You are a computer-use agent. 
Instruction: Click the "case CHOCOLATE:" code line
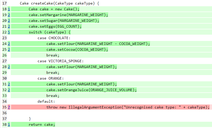click(x=54, y=38)
